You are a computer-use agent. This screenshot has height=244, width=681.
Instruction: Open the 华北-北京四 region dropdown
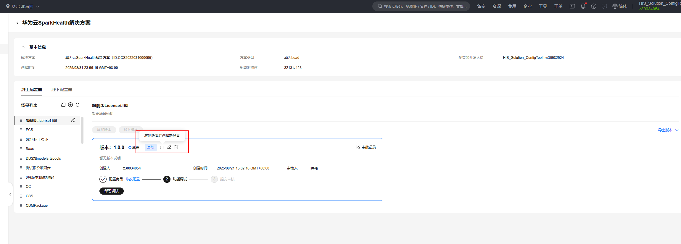click(22, 6)
